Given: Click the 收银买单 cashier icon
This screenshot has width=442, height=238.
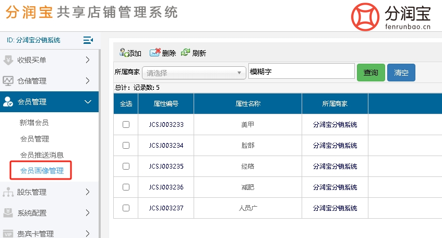Looking at the screenshot, I should (8, 60).
